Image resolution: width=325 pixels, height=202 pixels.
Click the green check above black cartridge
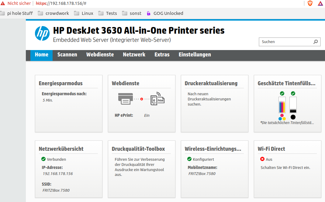(293, 93)
